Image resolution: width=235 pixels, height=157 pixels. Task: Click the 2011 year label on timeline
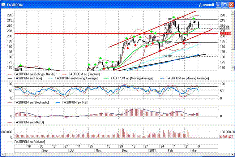pos(153,151)
